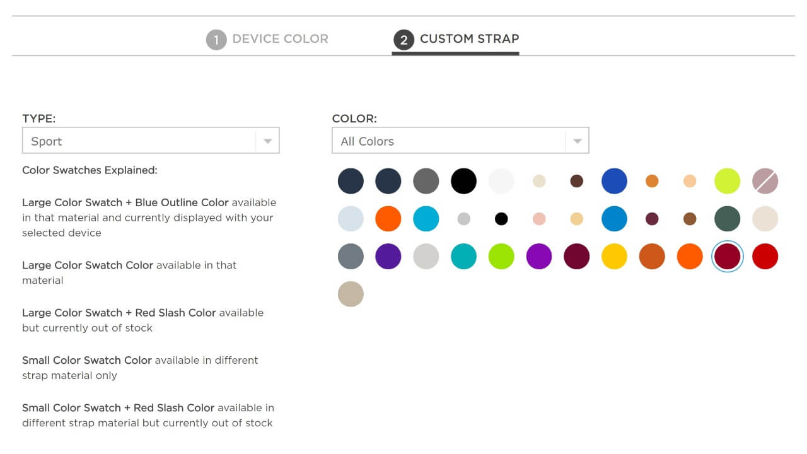807x454 pixels.
Task: Choose the dark green strap swatch
Action: pyautogui.click(x=727, y=219)
